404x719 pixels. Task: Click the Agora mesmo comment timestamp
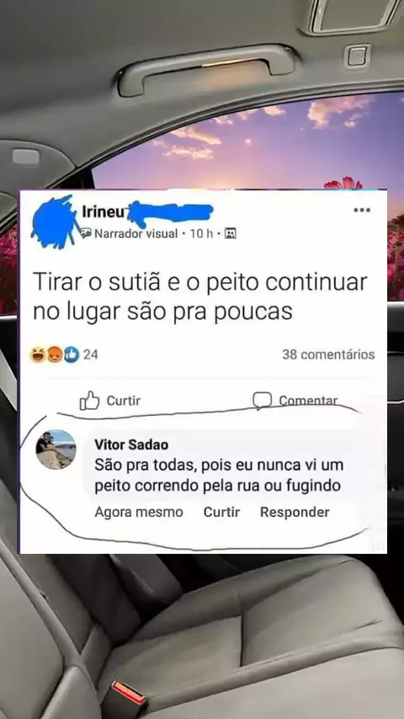pyautogui.click(x=139, y=512)
